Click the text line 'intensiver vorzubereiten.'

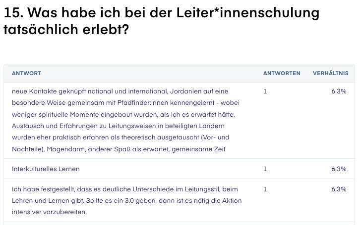(x=49, y=212)
